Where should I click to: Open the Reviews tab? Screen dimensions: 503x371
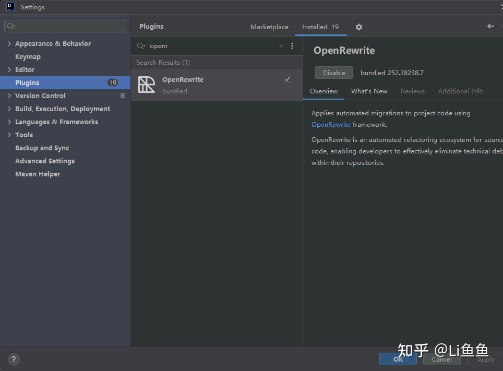412,91
